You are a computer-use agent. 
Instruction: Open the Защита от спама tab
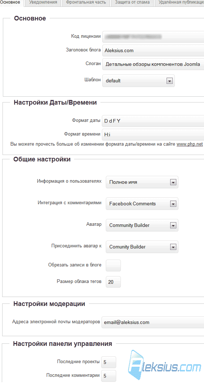point(132,3)
